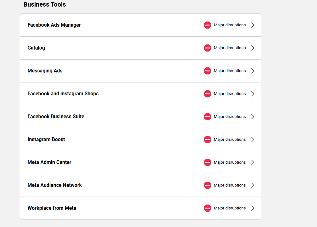Expand Instagram Boost chevron arrow
The image size is (317, 227).
tap(253, 140)
